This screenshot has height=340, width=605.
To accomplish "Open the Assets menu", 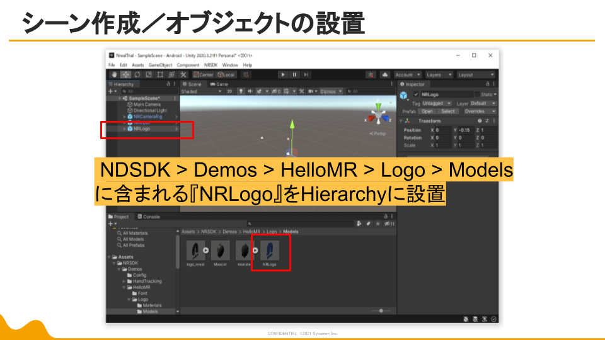I will coord(138,65).
